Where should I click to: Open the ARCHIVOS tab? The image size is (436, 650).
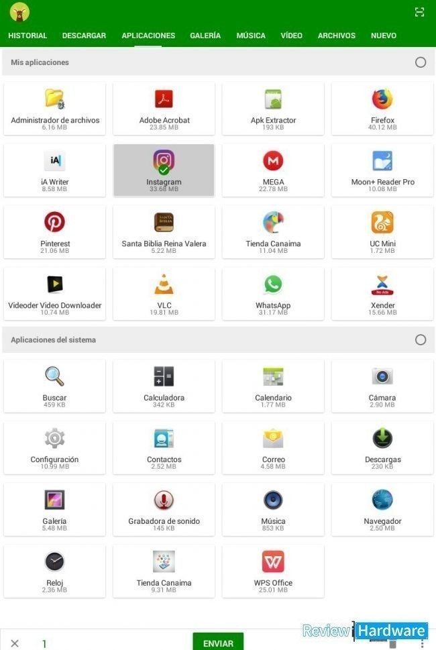pos(337,36)
